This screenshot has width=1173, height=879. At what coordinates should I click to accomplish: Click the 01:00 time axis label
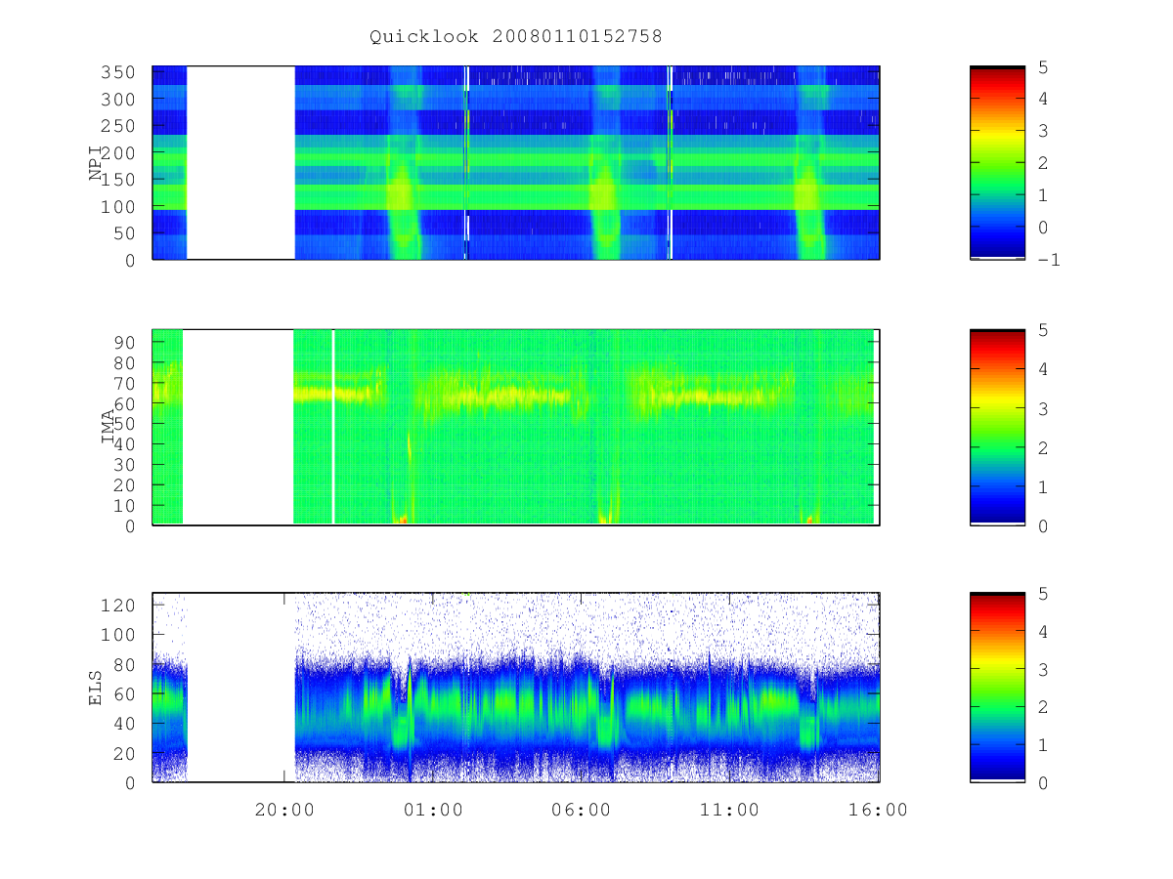(433, 810)
